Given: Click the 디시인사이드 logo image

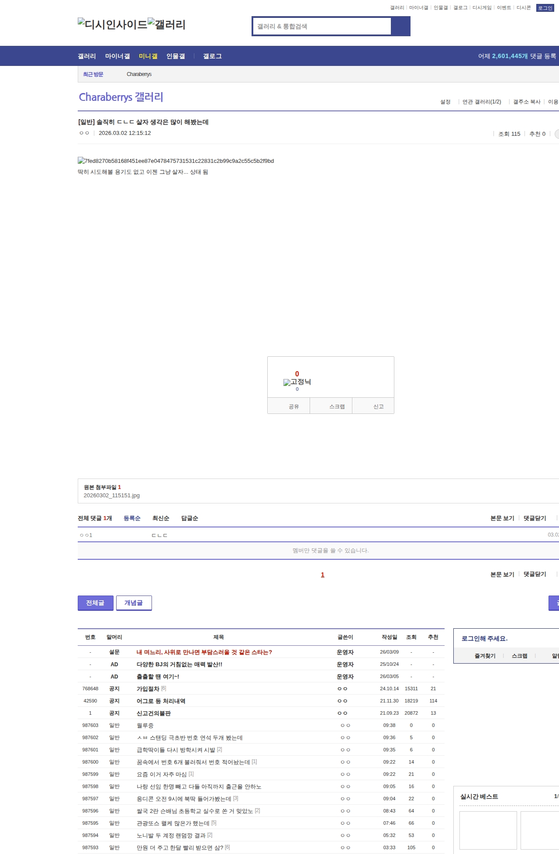Looking at the screenshot, I should [x=112, y=24].
